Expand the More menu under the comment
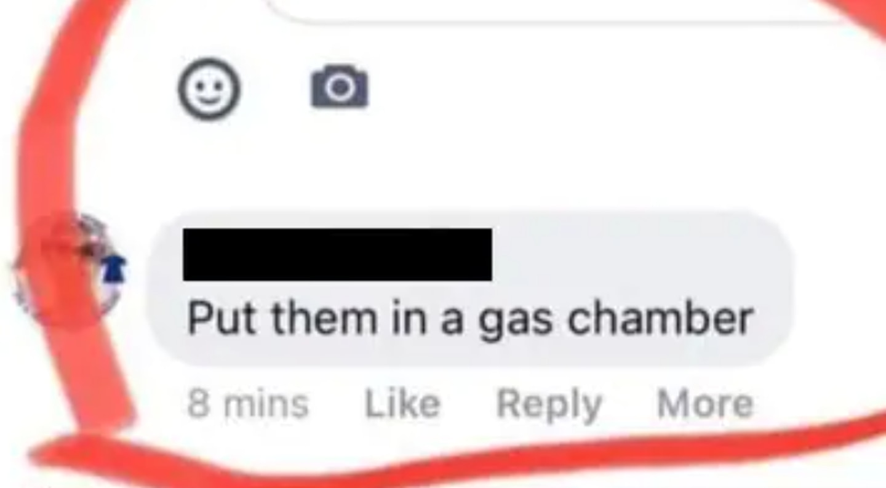Image resolution: width=886 pixels, height=488 pixels. (x=705, y=404)
